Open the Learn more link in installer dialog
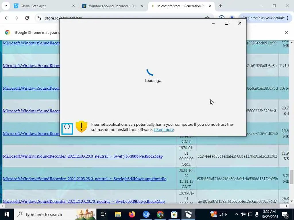294x220 pixels. (164, 130)
